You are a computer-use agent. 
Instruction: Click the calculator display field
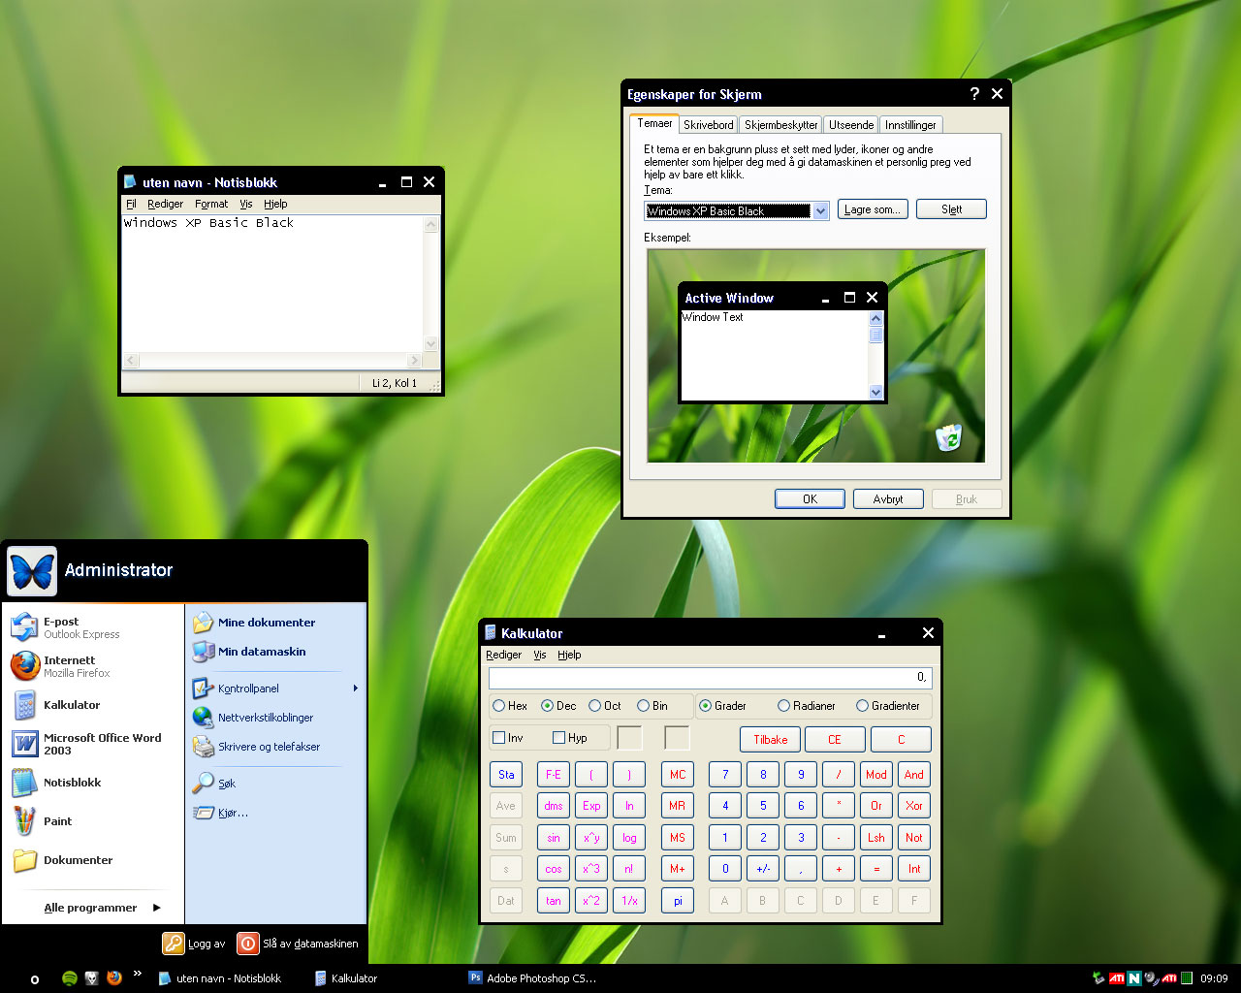coord(711,677)
